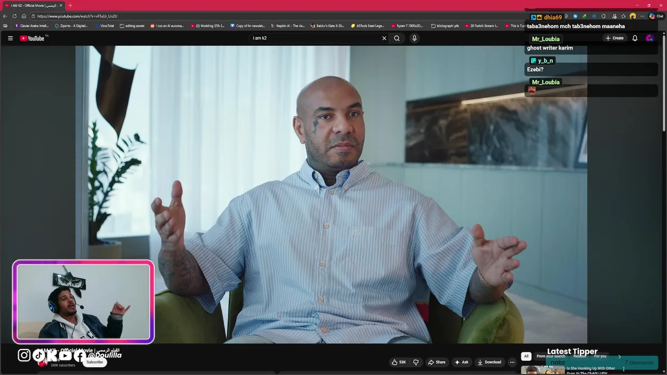This screenshot has height=375, width=667.
Task: Open options for the Is She Hooking Up video
Action: 623,369
